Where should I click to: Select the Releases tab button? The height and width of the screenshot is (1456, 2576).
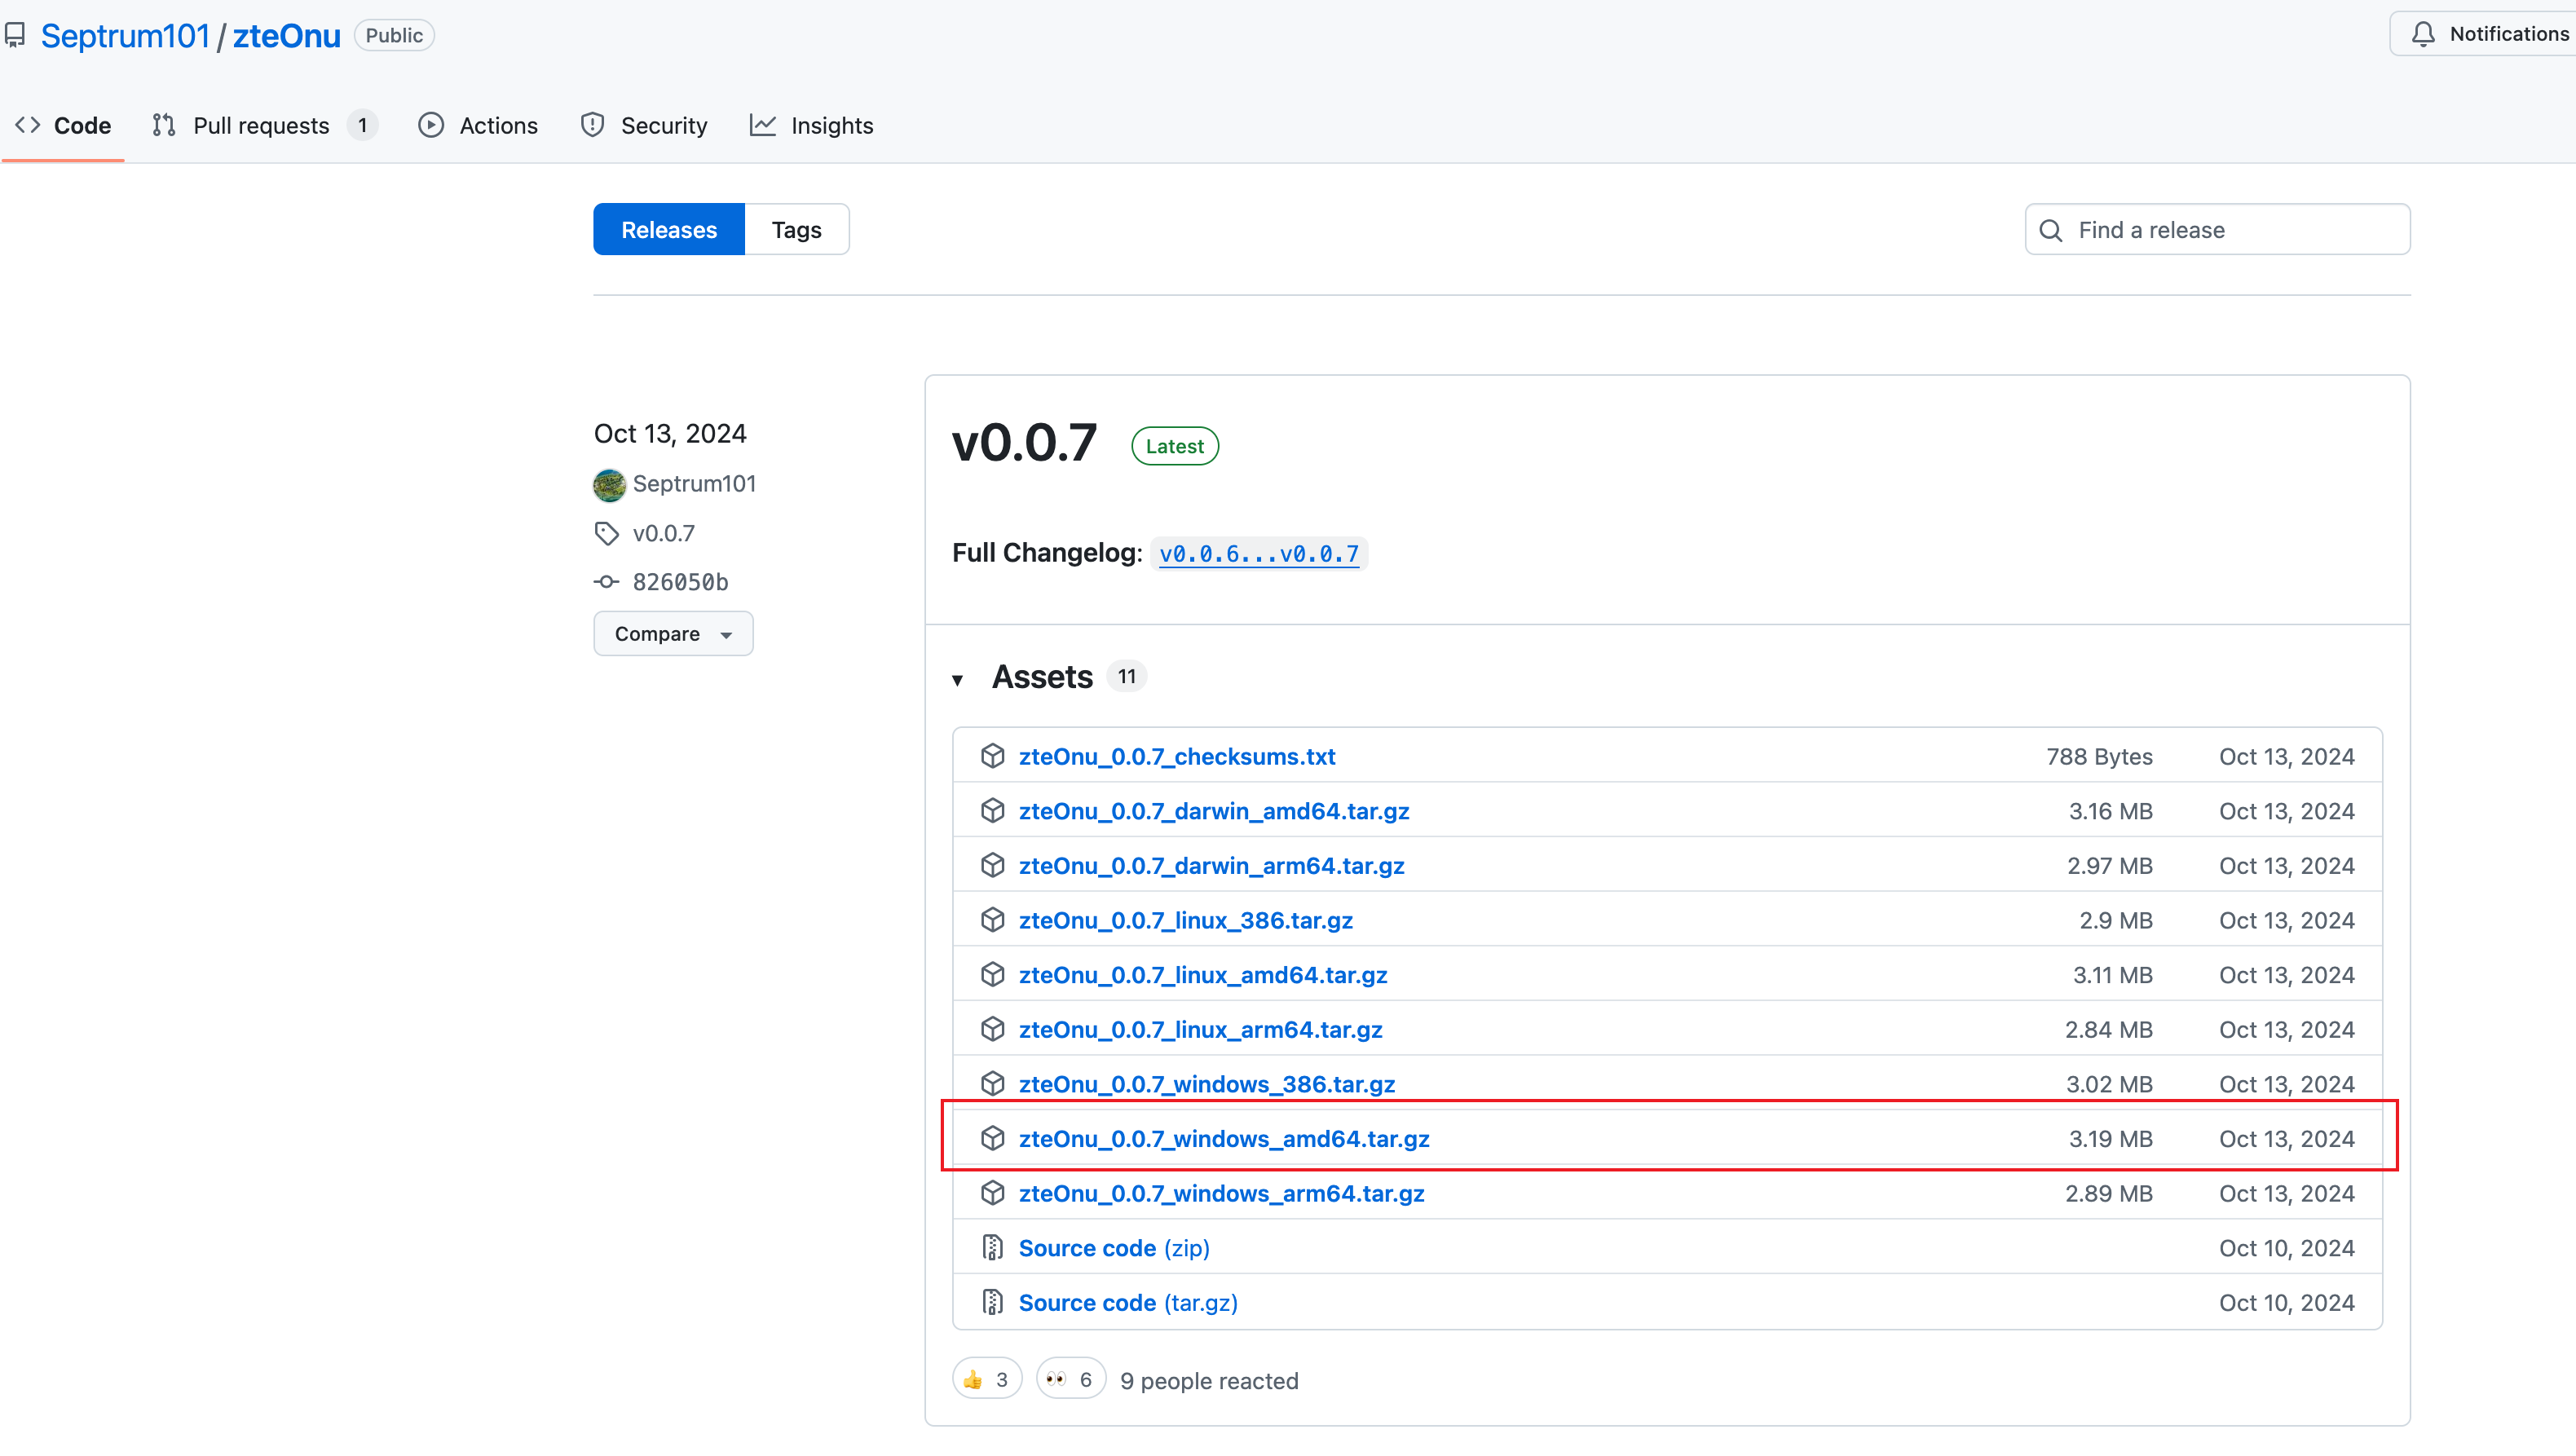point(669,230)
